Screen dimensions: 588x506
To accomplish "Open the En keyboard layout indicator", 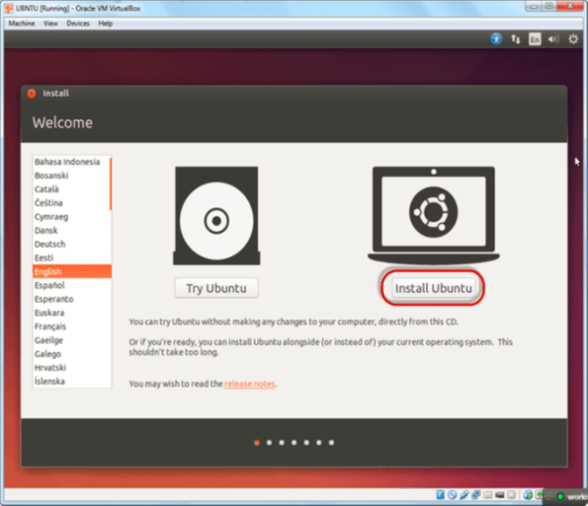I will (535, 39).
